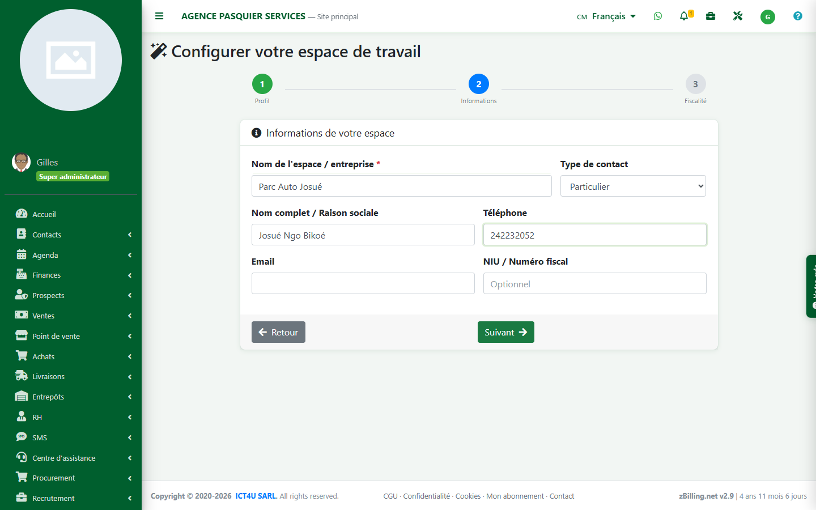Click the Livraisons truck icon
Screen dimensions: 816x510
[22, 376]
